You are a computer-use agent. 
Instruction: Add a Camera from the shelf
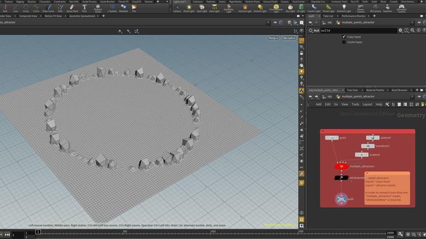177,8
